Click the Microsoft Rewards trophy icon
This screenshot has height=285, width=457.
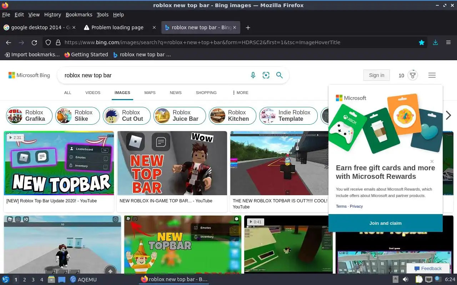[x=413, y=75]
